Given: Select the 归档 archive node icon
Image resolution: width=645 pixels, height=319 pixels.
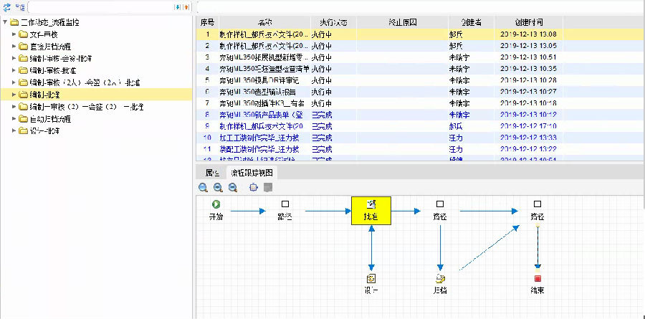Looking at the screenshot, I should coord(440,278).
